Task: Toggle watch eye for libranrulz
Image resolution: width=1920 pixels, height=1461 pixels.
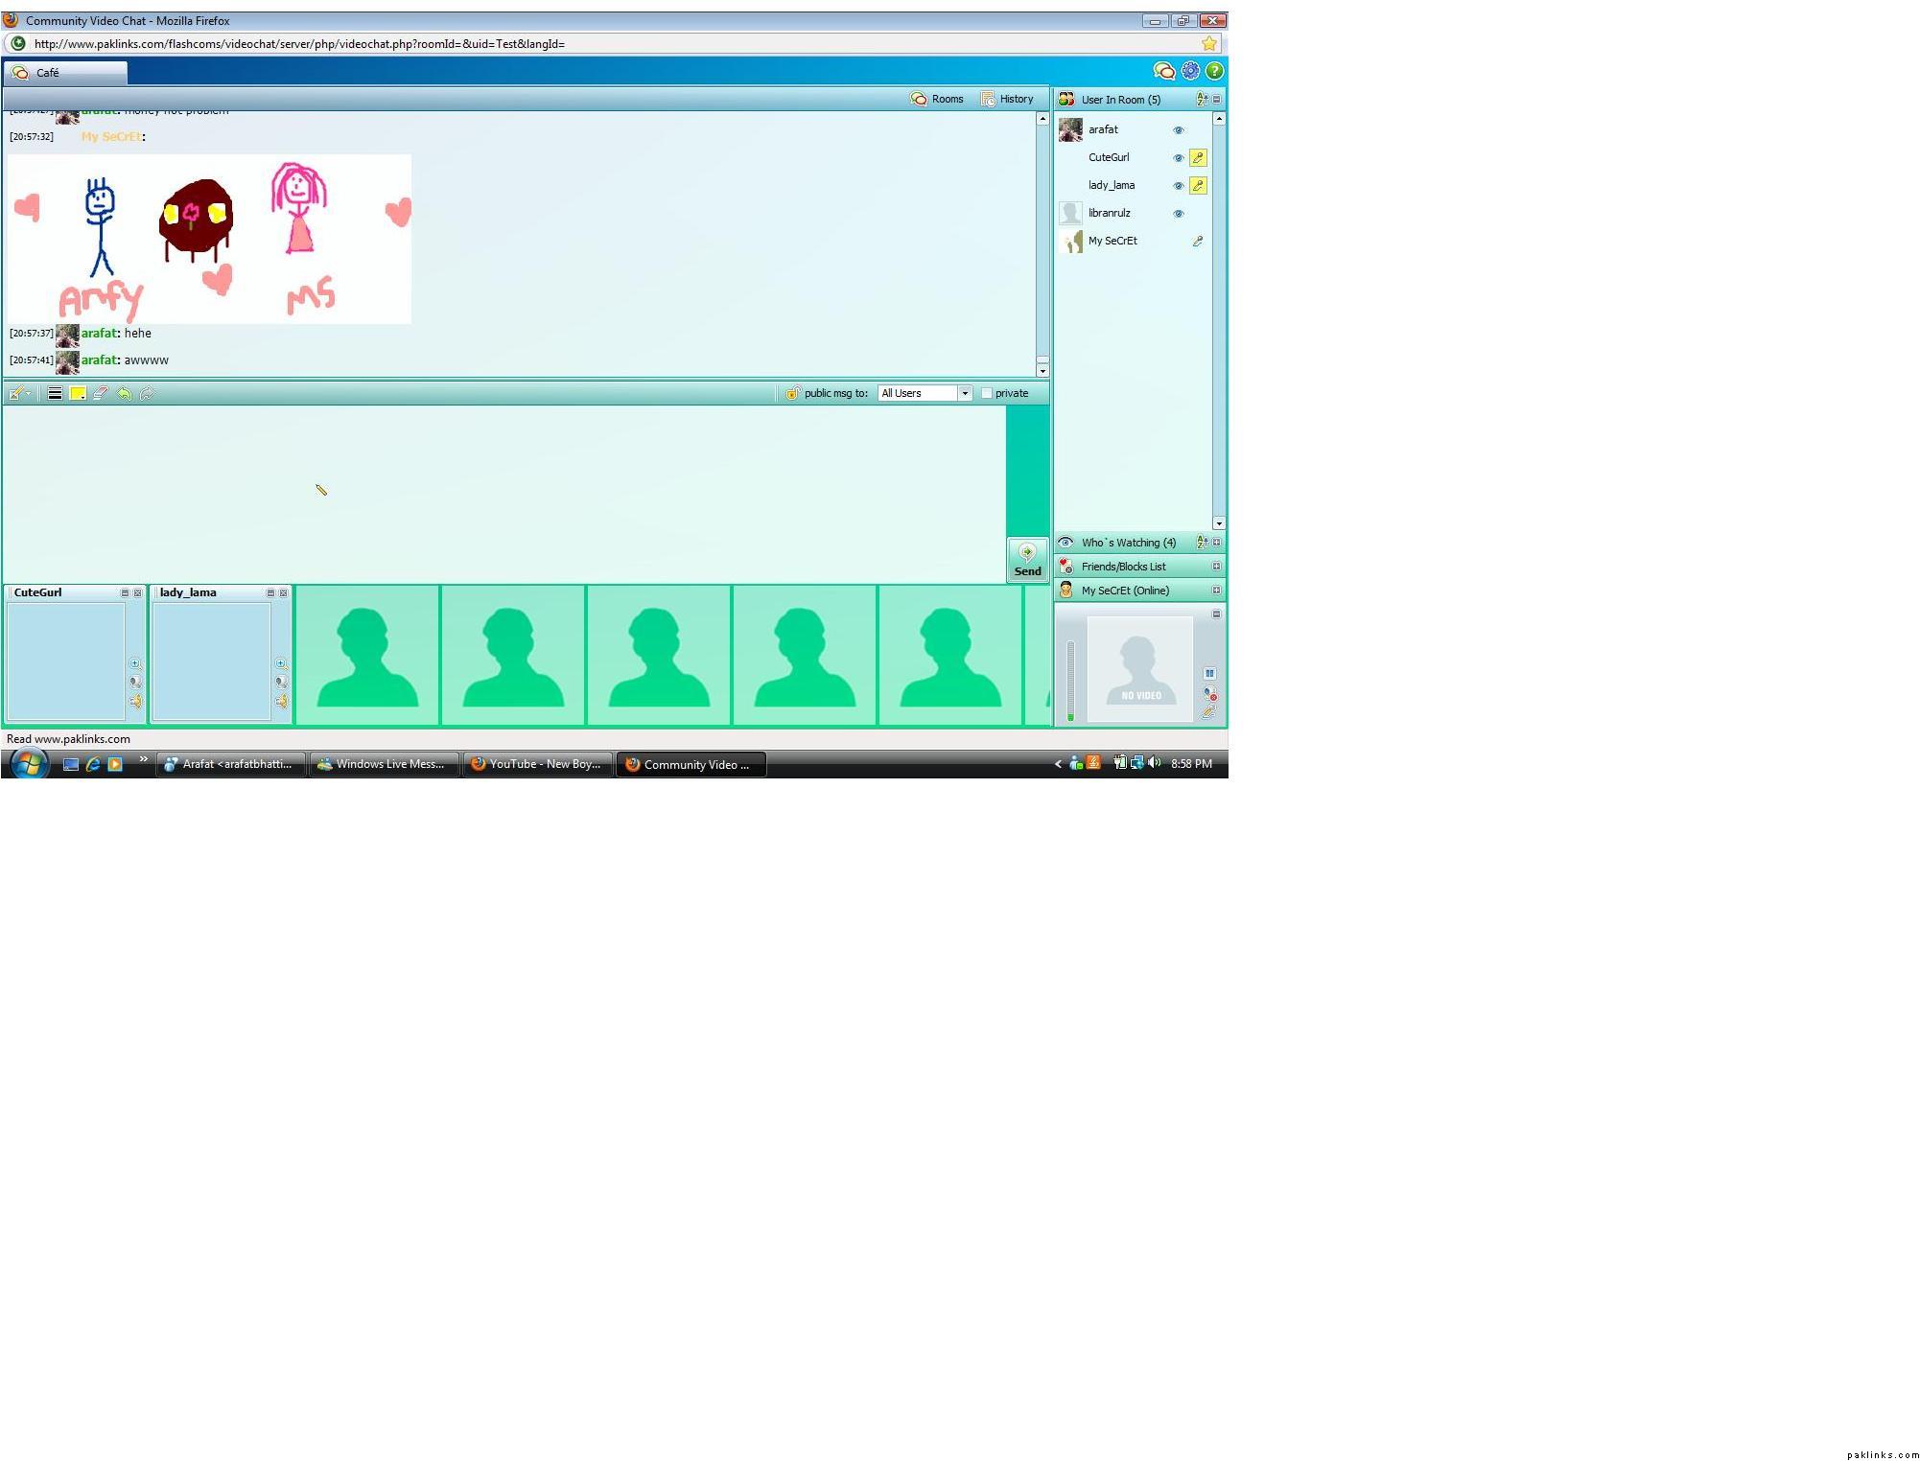Action: [1179, 214]
